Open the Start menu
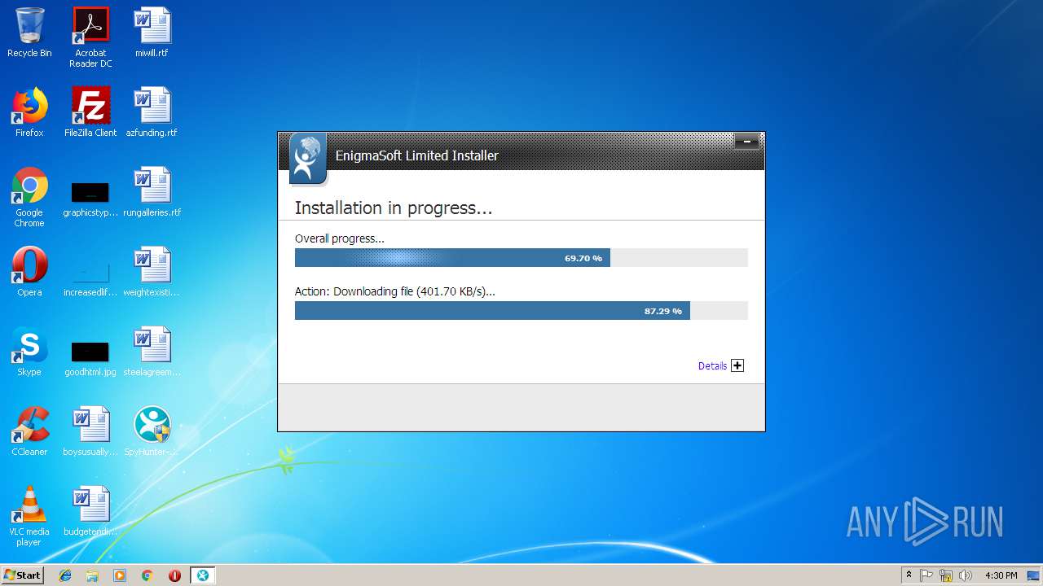 22,575
